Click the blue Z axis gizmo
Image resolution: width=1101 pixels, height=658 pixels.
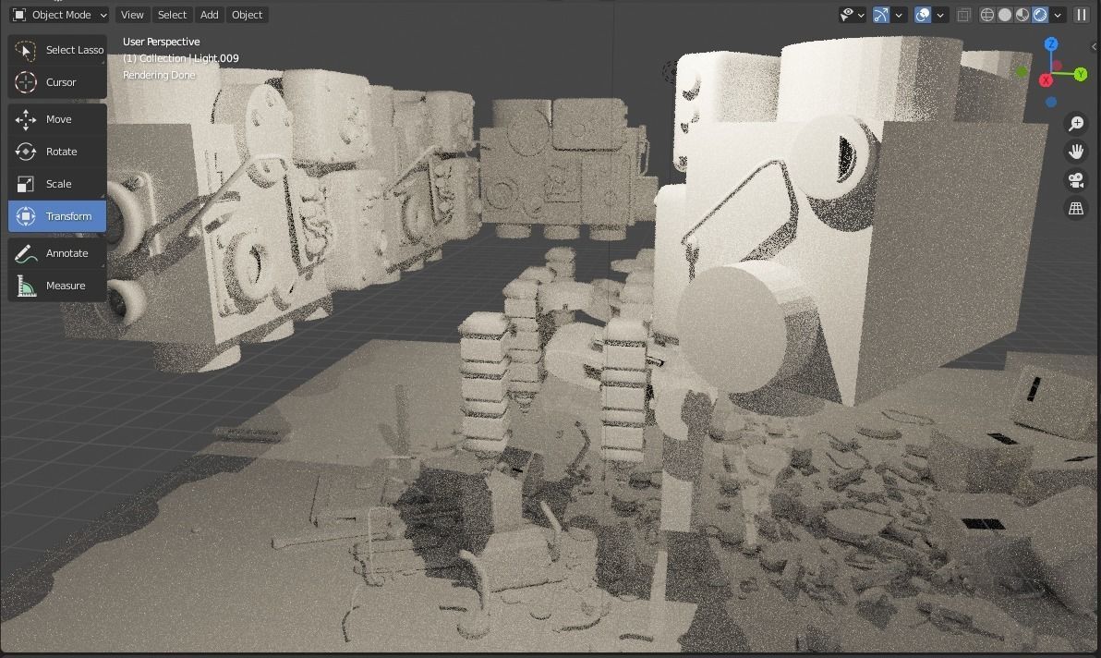(x=1051, y=44)
